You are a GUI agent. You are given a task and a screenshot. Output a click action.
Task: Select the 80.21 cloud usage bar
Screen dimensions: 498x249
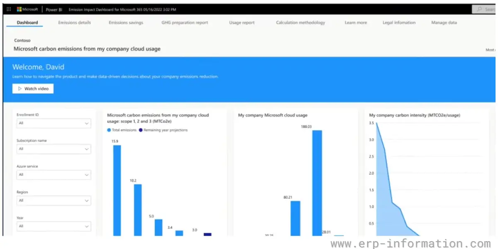coord(295,218)
